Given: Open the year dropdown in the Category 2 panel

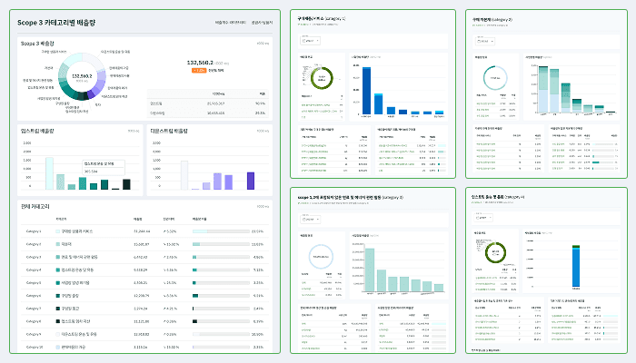Looking at the screenshot, I should pos(483,41).
